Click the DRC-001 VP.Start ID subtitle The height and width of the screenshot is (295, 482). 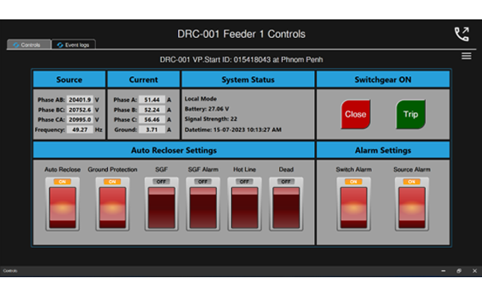[241, 60]
